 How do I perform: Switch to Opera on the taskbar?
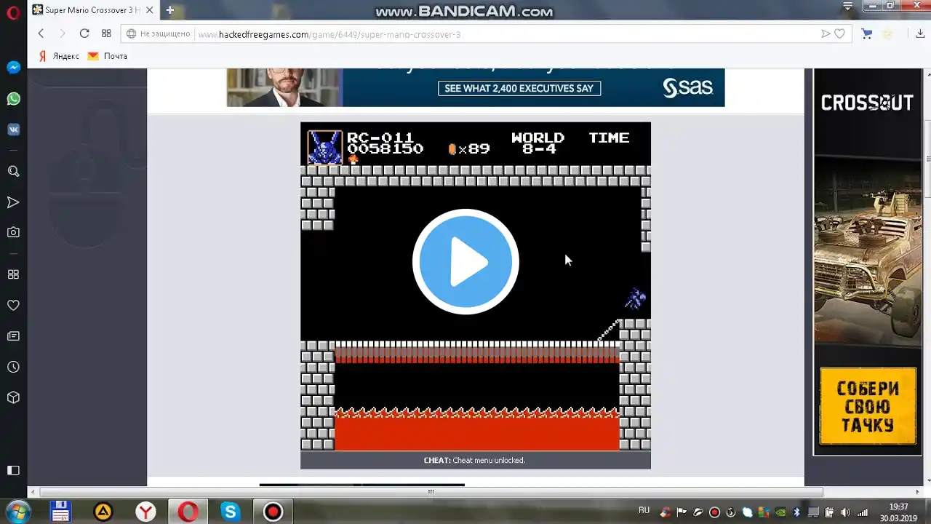click(x=188, y=512)
